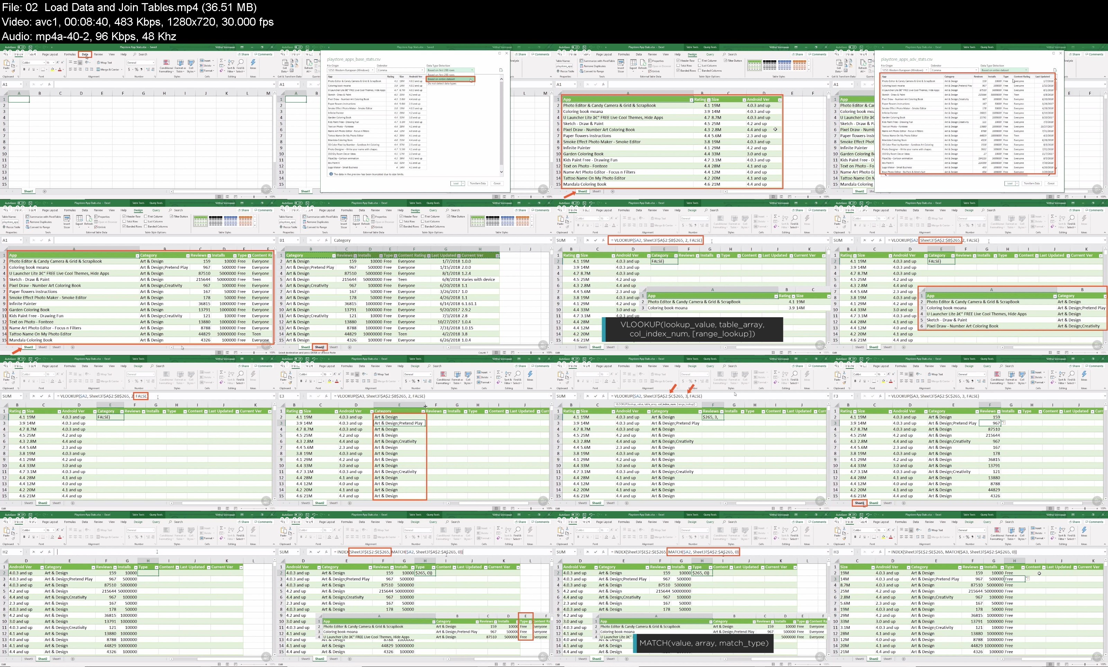Uncheck Header Row in App/Rating/Size table frame
Image resolution: width=1108 pixels, height=667 pixels.
(x=678, y=61)
